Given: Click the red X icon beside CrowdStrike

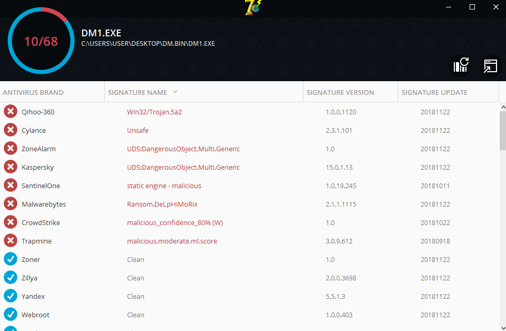Looking at the screenshot, I should (11, 222).
